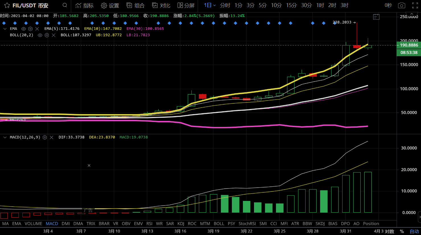Switch to 分时 time-sharing chart

225,5
